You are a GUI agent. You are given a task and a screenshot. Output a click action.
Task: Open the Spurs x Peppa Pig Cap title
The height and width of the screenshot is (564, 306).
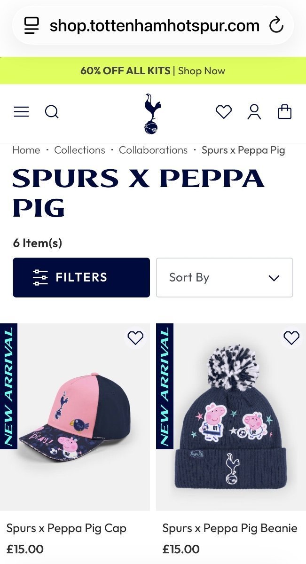coord(66,528)
